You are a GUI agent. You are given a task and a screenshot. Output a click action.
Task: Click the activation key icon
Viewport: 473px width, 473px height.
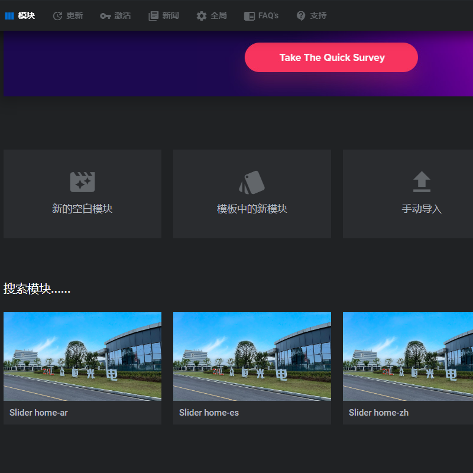[105, 16]
